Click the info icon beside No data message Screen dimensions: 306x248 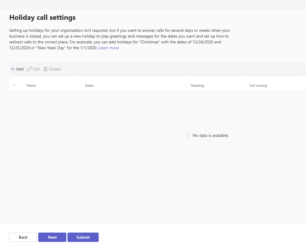(188, 135)
